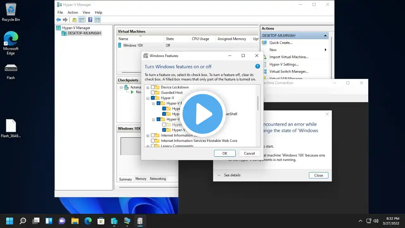Image resolution: width=405 pixels, height=228 pixels.
Task: Open the Action menu
Action: (x=72, y=12)
